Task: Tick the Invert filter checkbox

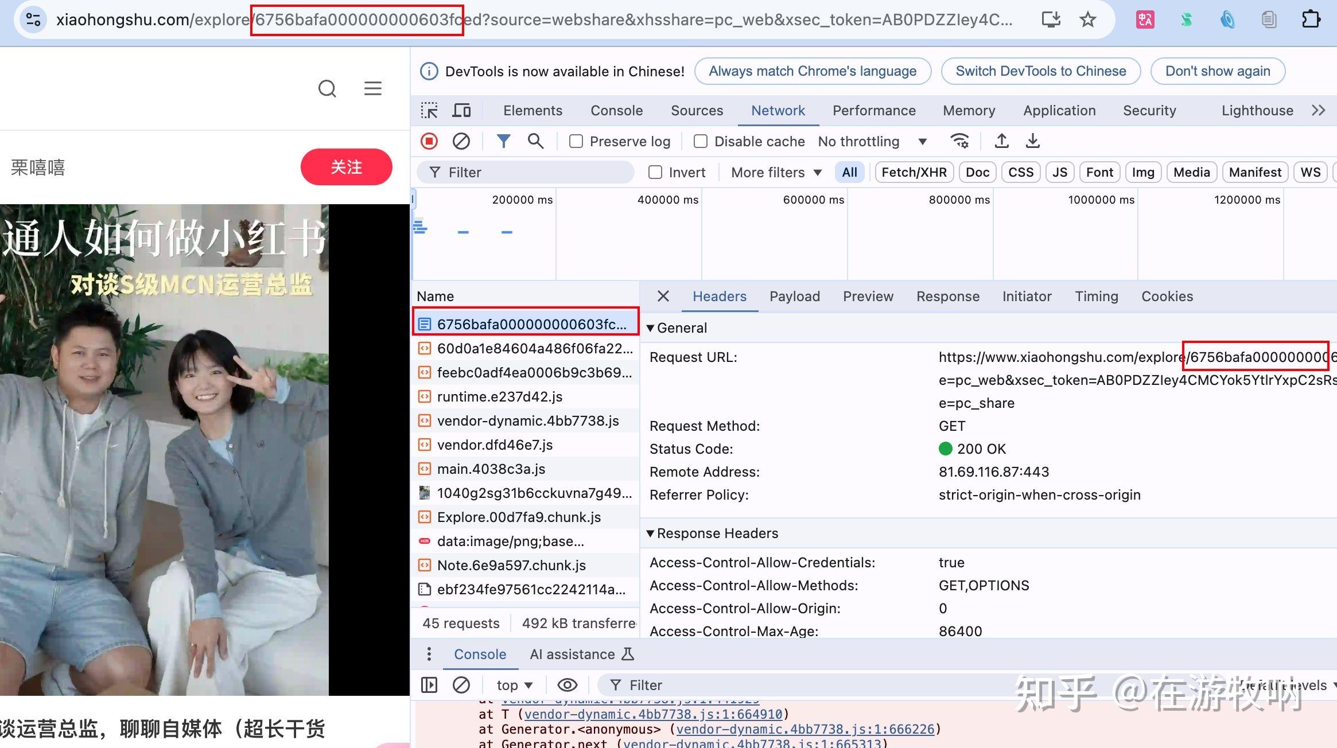Action: tap(655, 172)
